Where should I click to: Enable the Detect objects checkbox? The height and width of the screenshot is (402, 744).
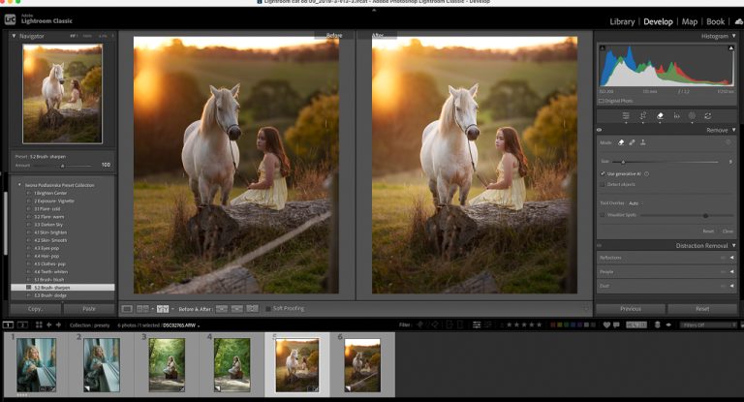click(603, 183)
